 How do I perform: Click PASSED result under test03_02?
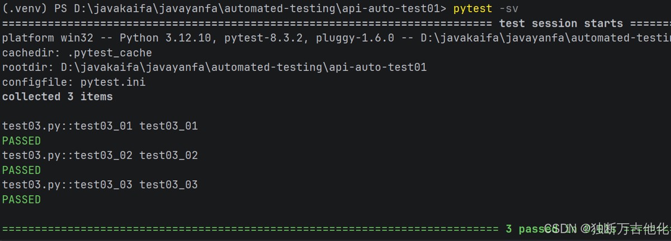[21, 170]
